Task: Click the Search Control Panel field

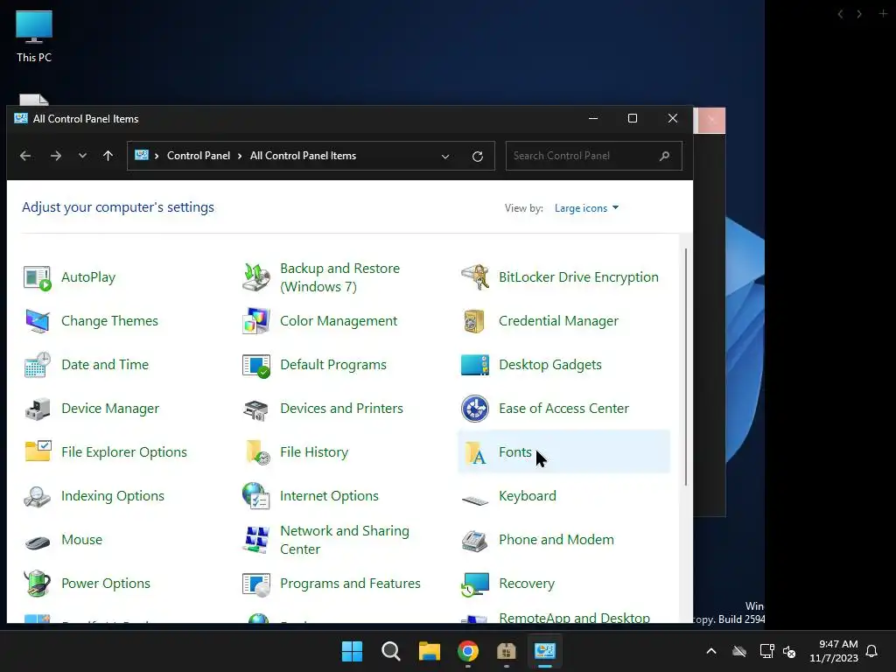Action: pyautogui.click(x=594, y=156)
